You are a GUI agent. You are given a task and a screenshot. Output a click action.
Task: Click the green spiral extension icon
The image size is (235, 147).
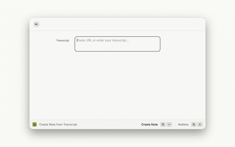click(x=35, y=125)
